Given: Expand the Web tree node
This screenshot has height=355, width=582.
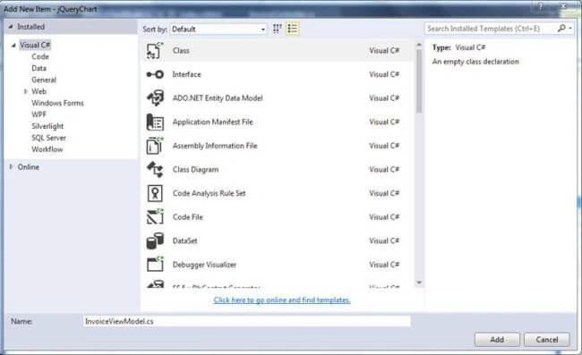Looking at the screenshot, I should pyautogui.click(x=26, y=91).
